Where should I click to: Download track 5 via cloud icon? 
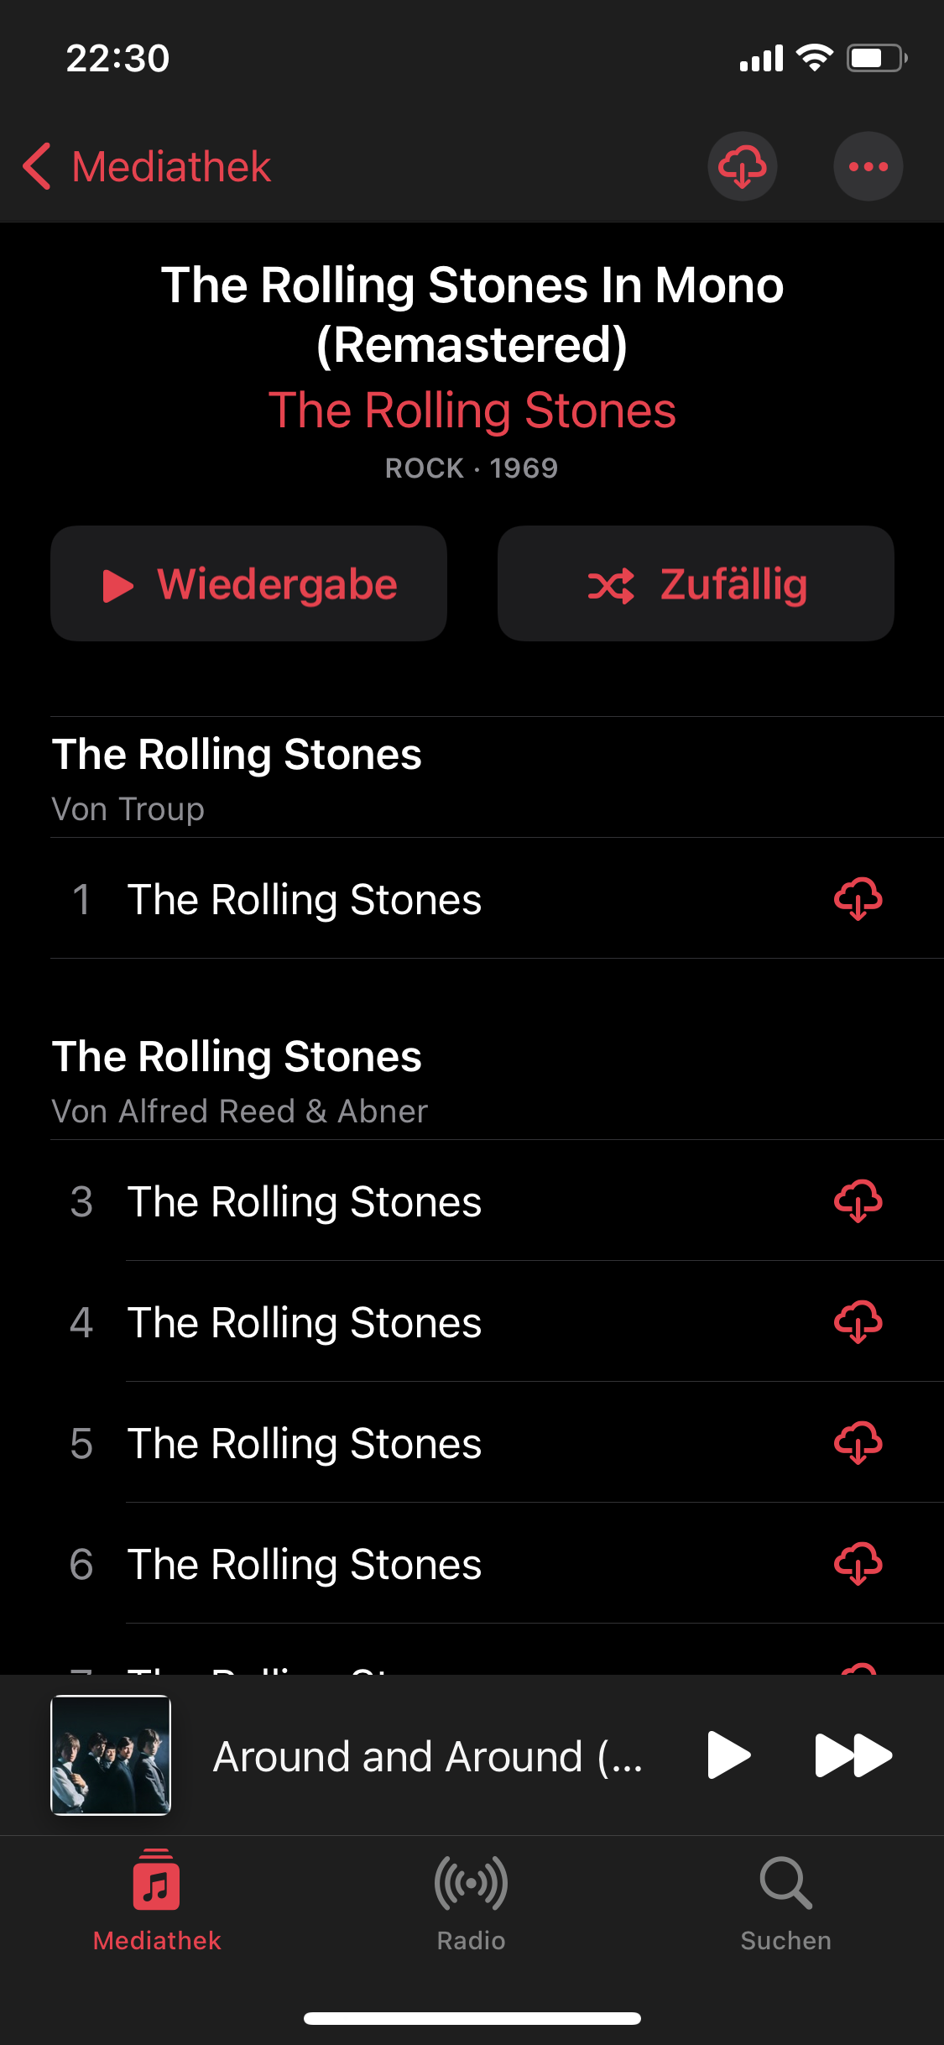click(858, 1443)
